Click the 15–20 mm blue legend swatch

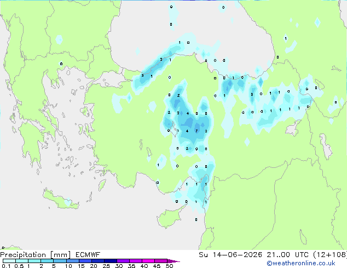(85, 261)
